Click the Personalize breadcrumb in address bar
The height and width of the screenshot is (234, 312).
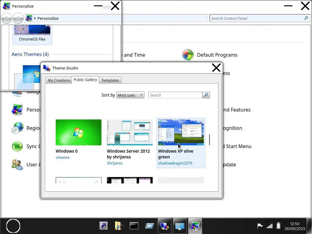48,18
